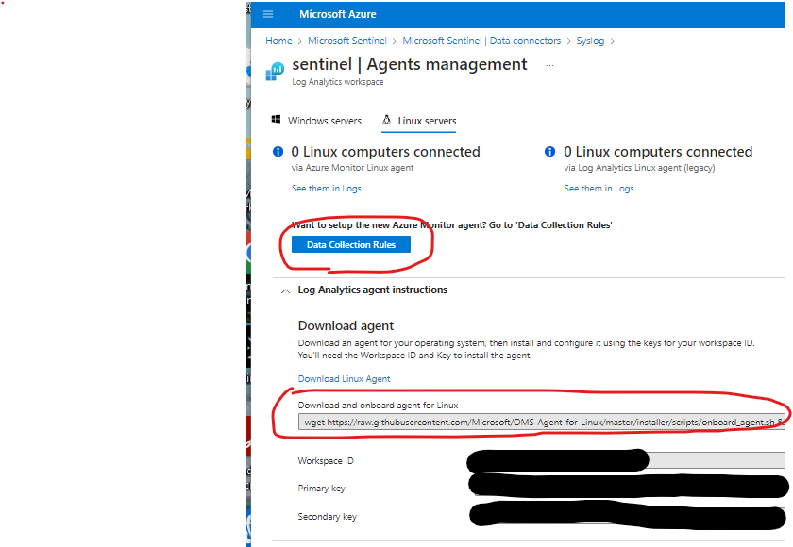Click the sentinel | Agents management title
Image resolution: width=793 pixels, height=547 pixels.
(410, 65)
